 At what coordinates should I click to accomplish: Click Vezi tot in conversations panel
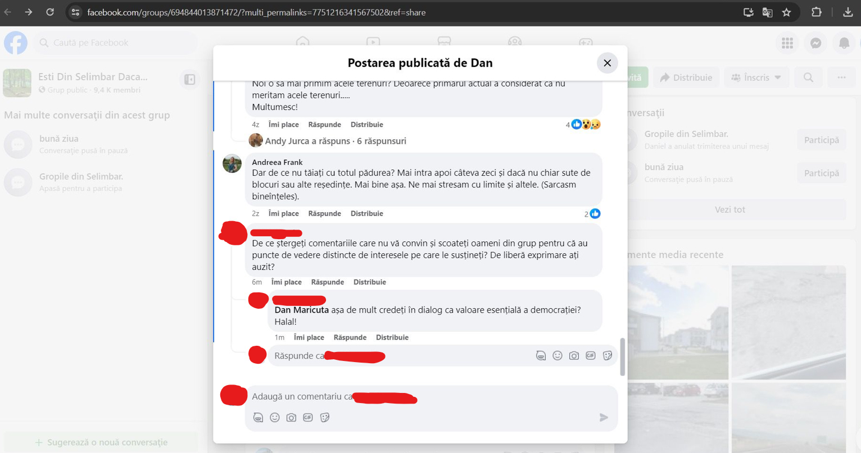[x=729, y=209]
